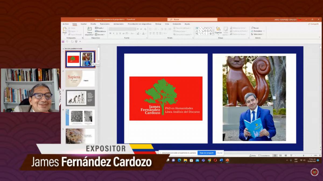Image resolution: width=323 pixels, height=181 pixels.
Task: Click the save icon in quick access toolbar
Action: tap(63, 42)
